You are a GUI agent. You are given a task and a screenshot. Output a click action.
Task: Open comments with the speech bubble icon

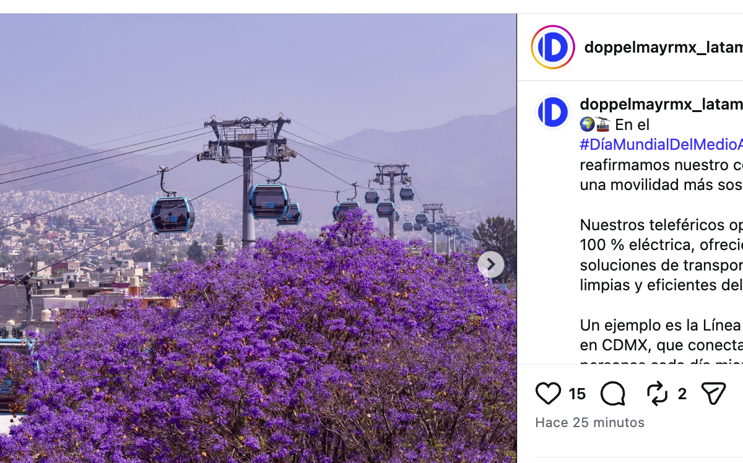tap(613, 394)
